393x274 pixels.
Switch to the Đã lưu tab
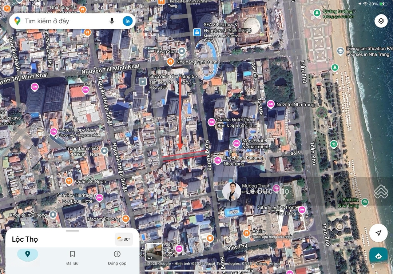(72, 257)
